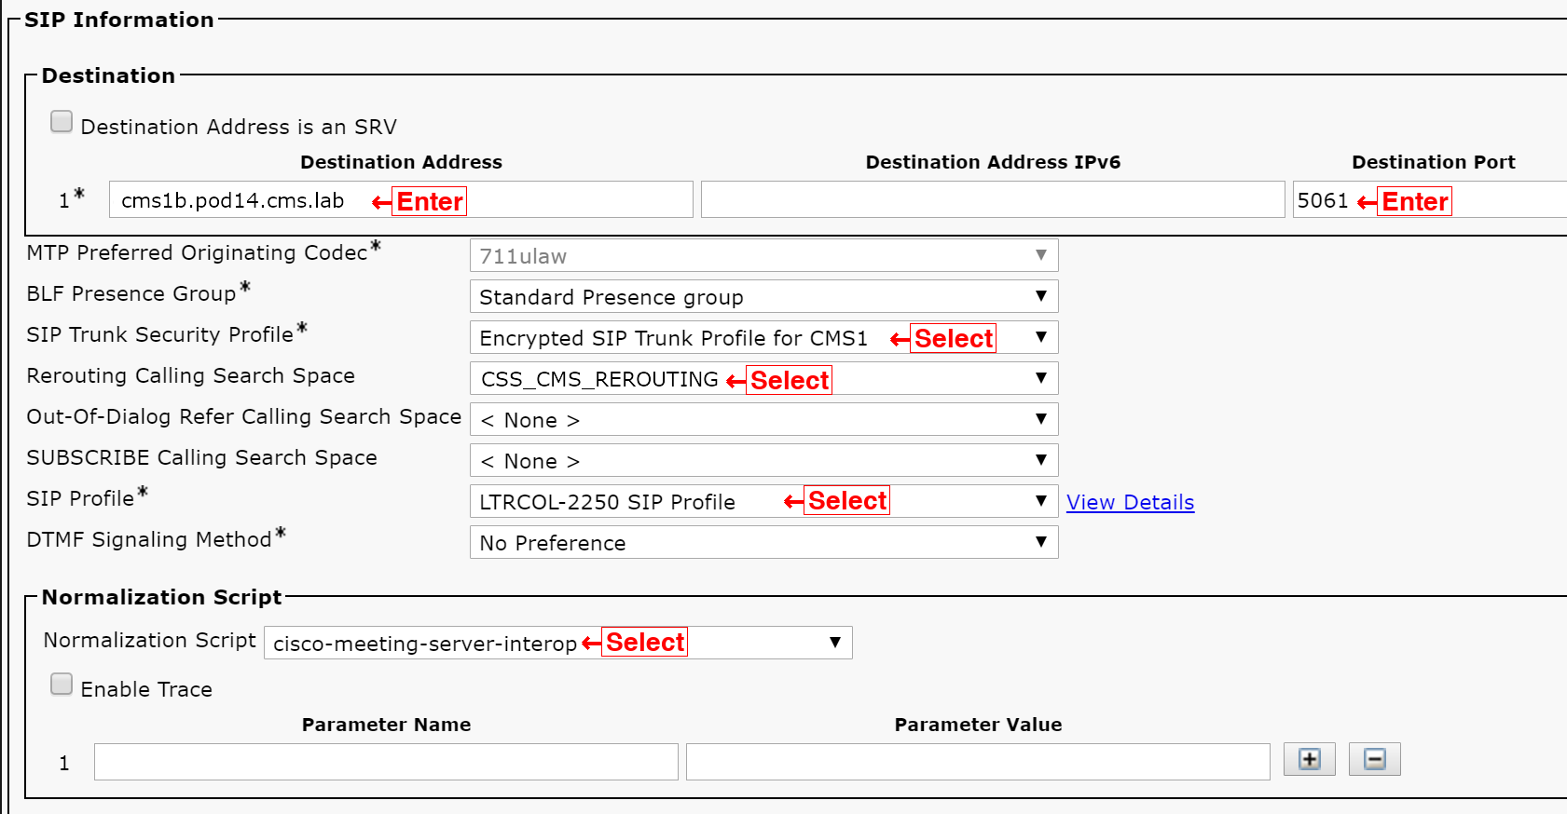Screen dimensions: 1567x814
Task: Click the Destination Port field
Action: 1430,199
